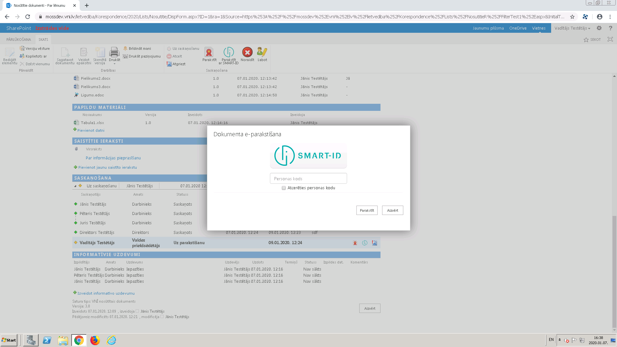Open Pielikums2.docx file

95,78
